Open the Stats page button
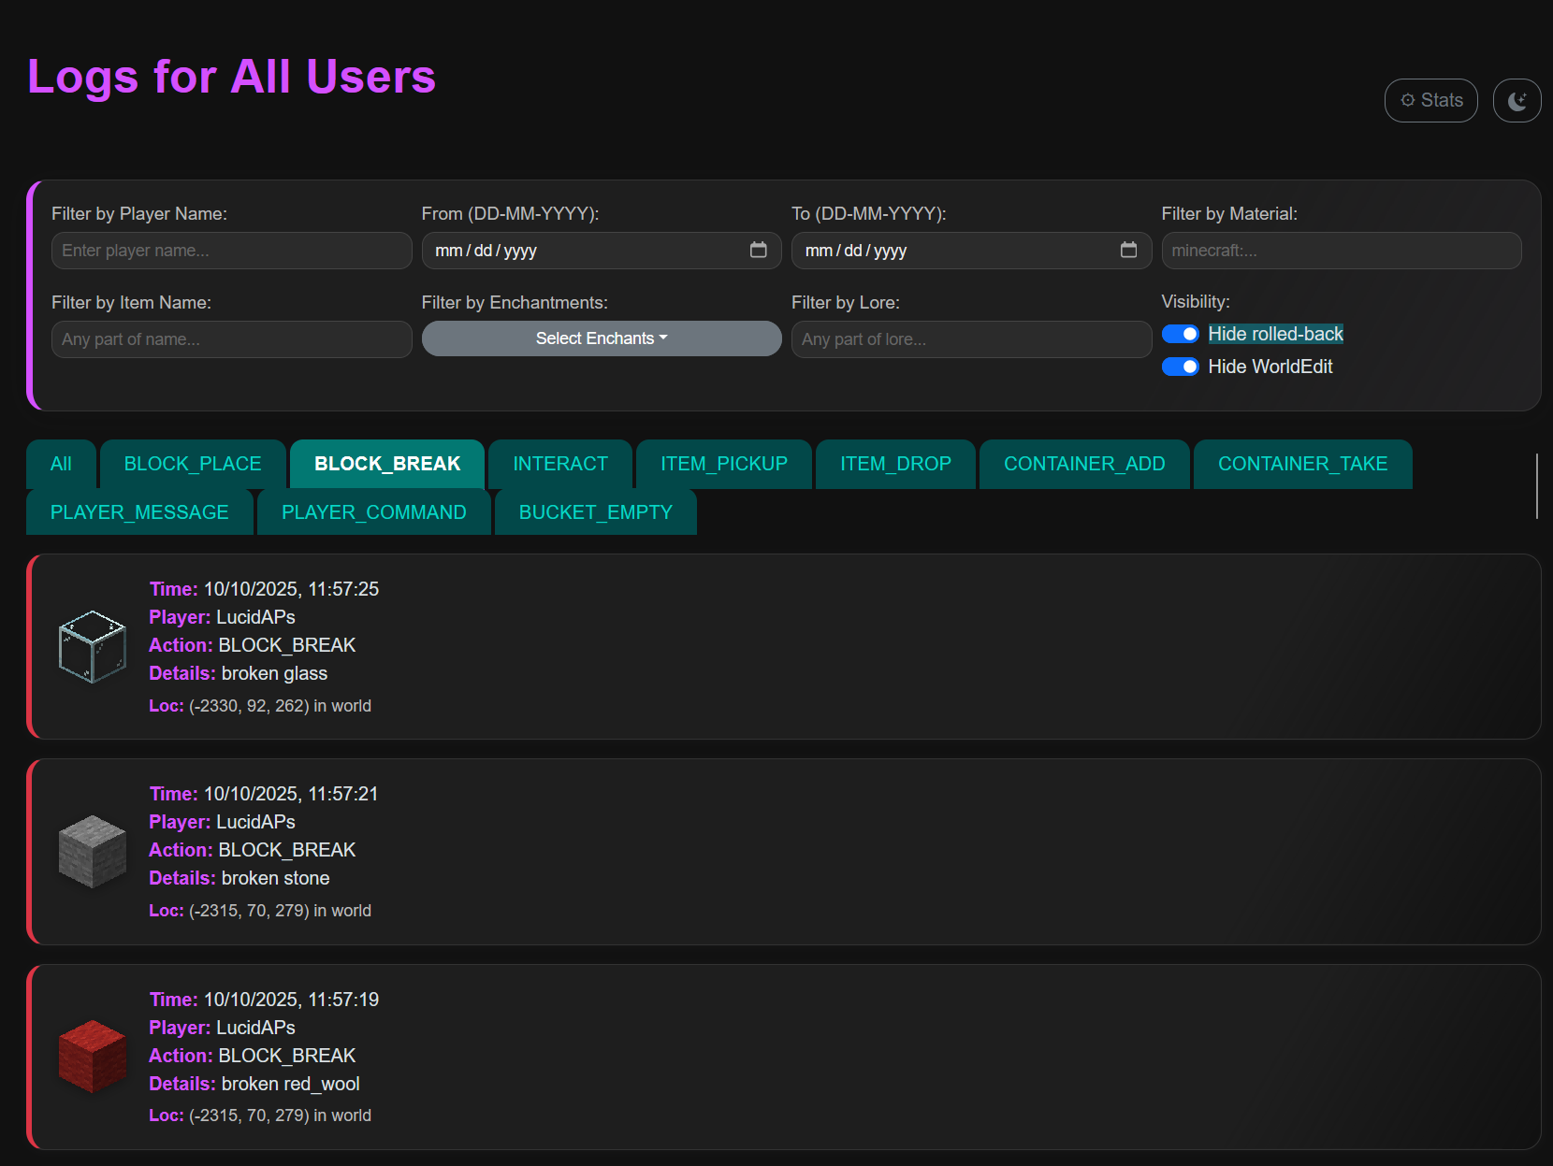The height and width of the screenshot is (1166, 1553). point(1430,101)
